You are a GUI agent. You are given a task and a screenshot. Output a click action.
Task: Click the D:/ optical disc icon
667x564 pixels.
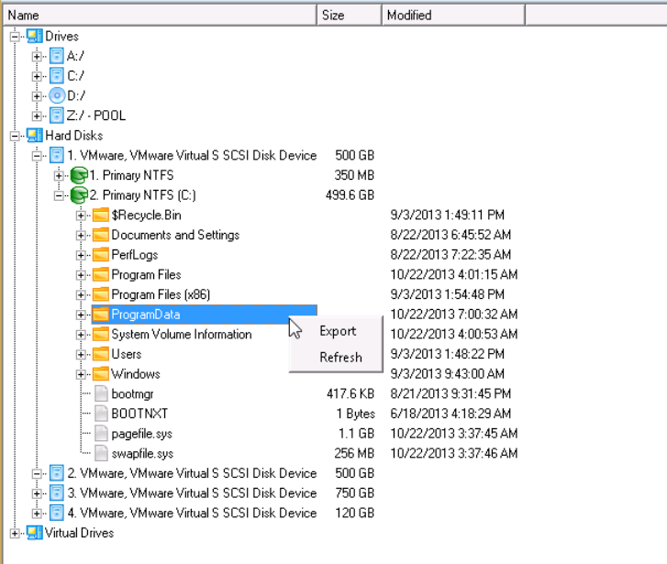(x=57, y=95)
